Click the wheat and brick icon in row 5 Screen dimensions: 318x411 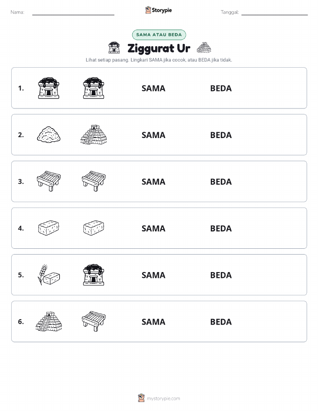49,275
